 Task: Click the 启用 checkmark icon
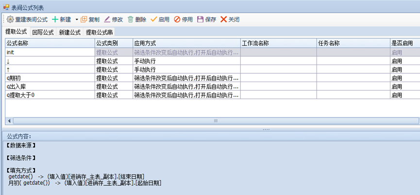pyautogui.click(x=154, y=19)
